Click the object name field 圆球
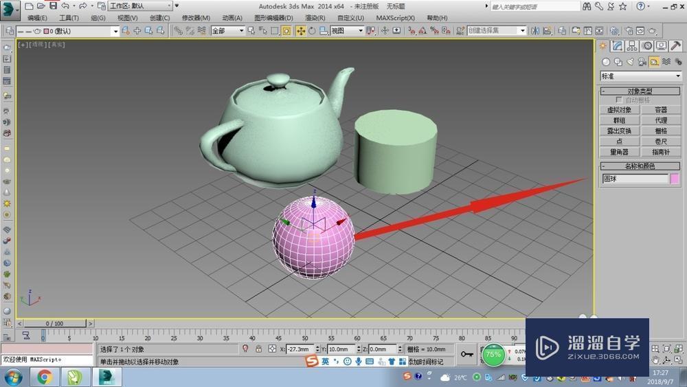The height and width of the screenshot is (387, 687). (635, 179)
